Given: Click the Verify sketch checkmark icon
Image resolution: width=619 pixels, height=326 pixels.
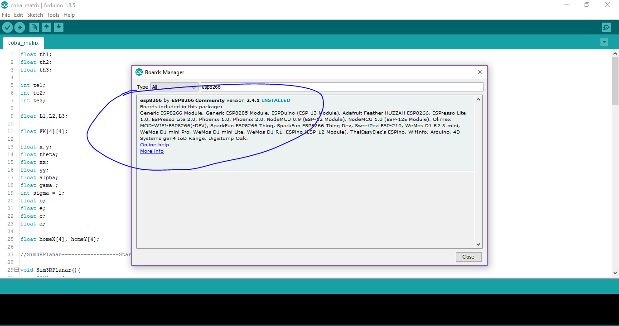Looking at the screenshot, I should click(7, 28).
